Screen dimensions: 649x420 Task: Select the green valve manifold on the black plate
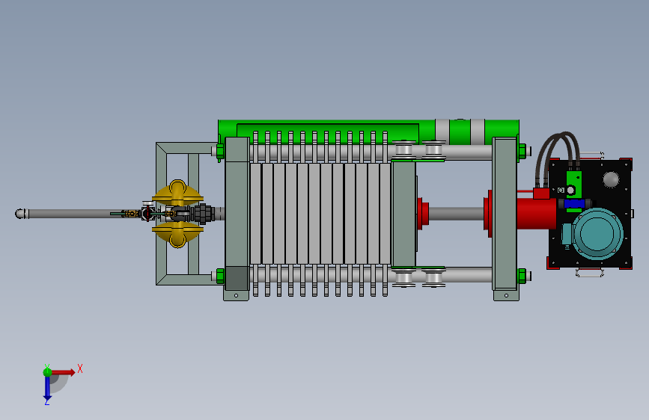pyautogui.click(x=573, y=184)
